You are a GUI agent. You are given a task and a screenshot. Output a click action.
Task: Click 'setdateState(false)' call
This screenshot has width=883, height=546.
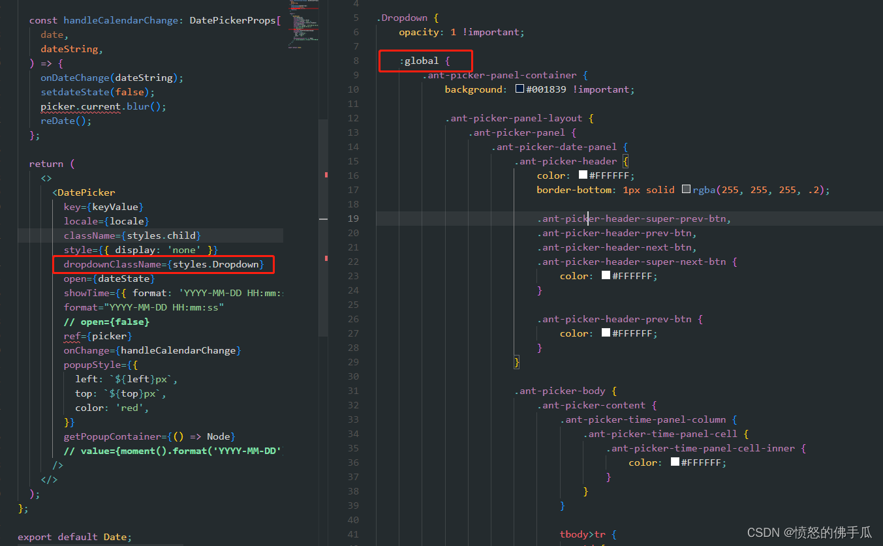click(x=95, y=92)
